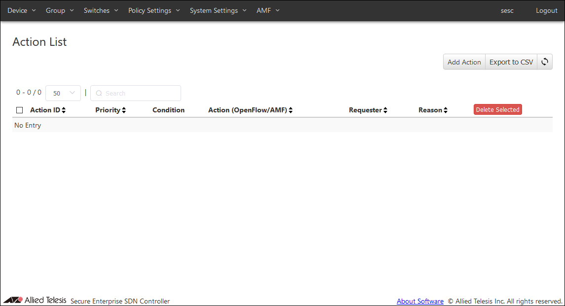Click the Action List page heading
The image size is (565, 306).
[39, 42]
